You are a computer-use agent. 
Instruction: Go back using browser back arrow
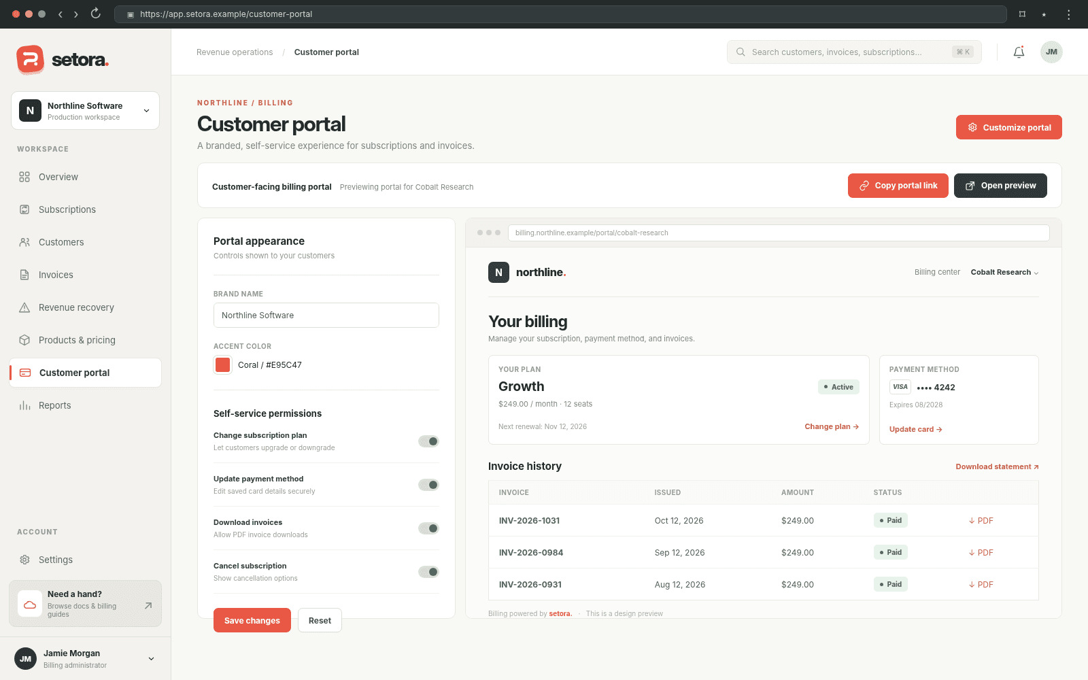pos(61,14)
